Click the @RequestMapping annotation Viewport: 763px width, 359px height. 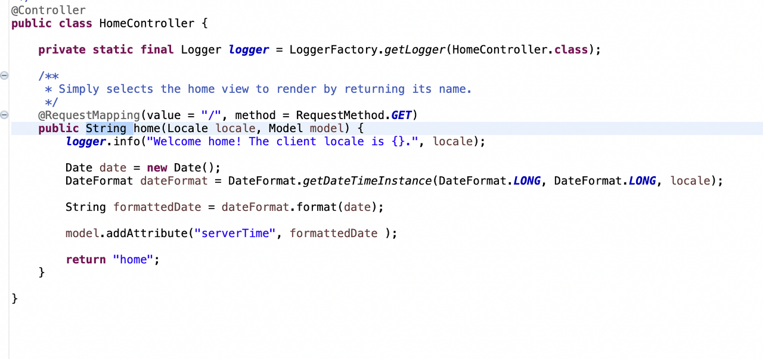89,115
